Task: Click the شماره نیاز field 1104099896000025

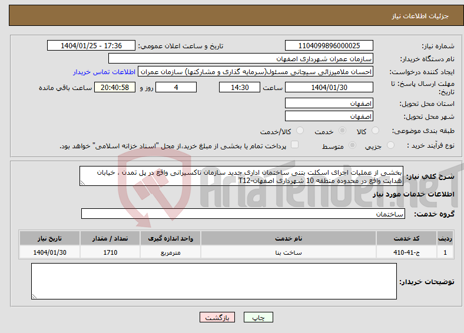Action: pyautogui.click(x=329, y=45)
